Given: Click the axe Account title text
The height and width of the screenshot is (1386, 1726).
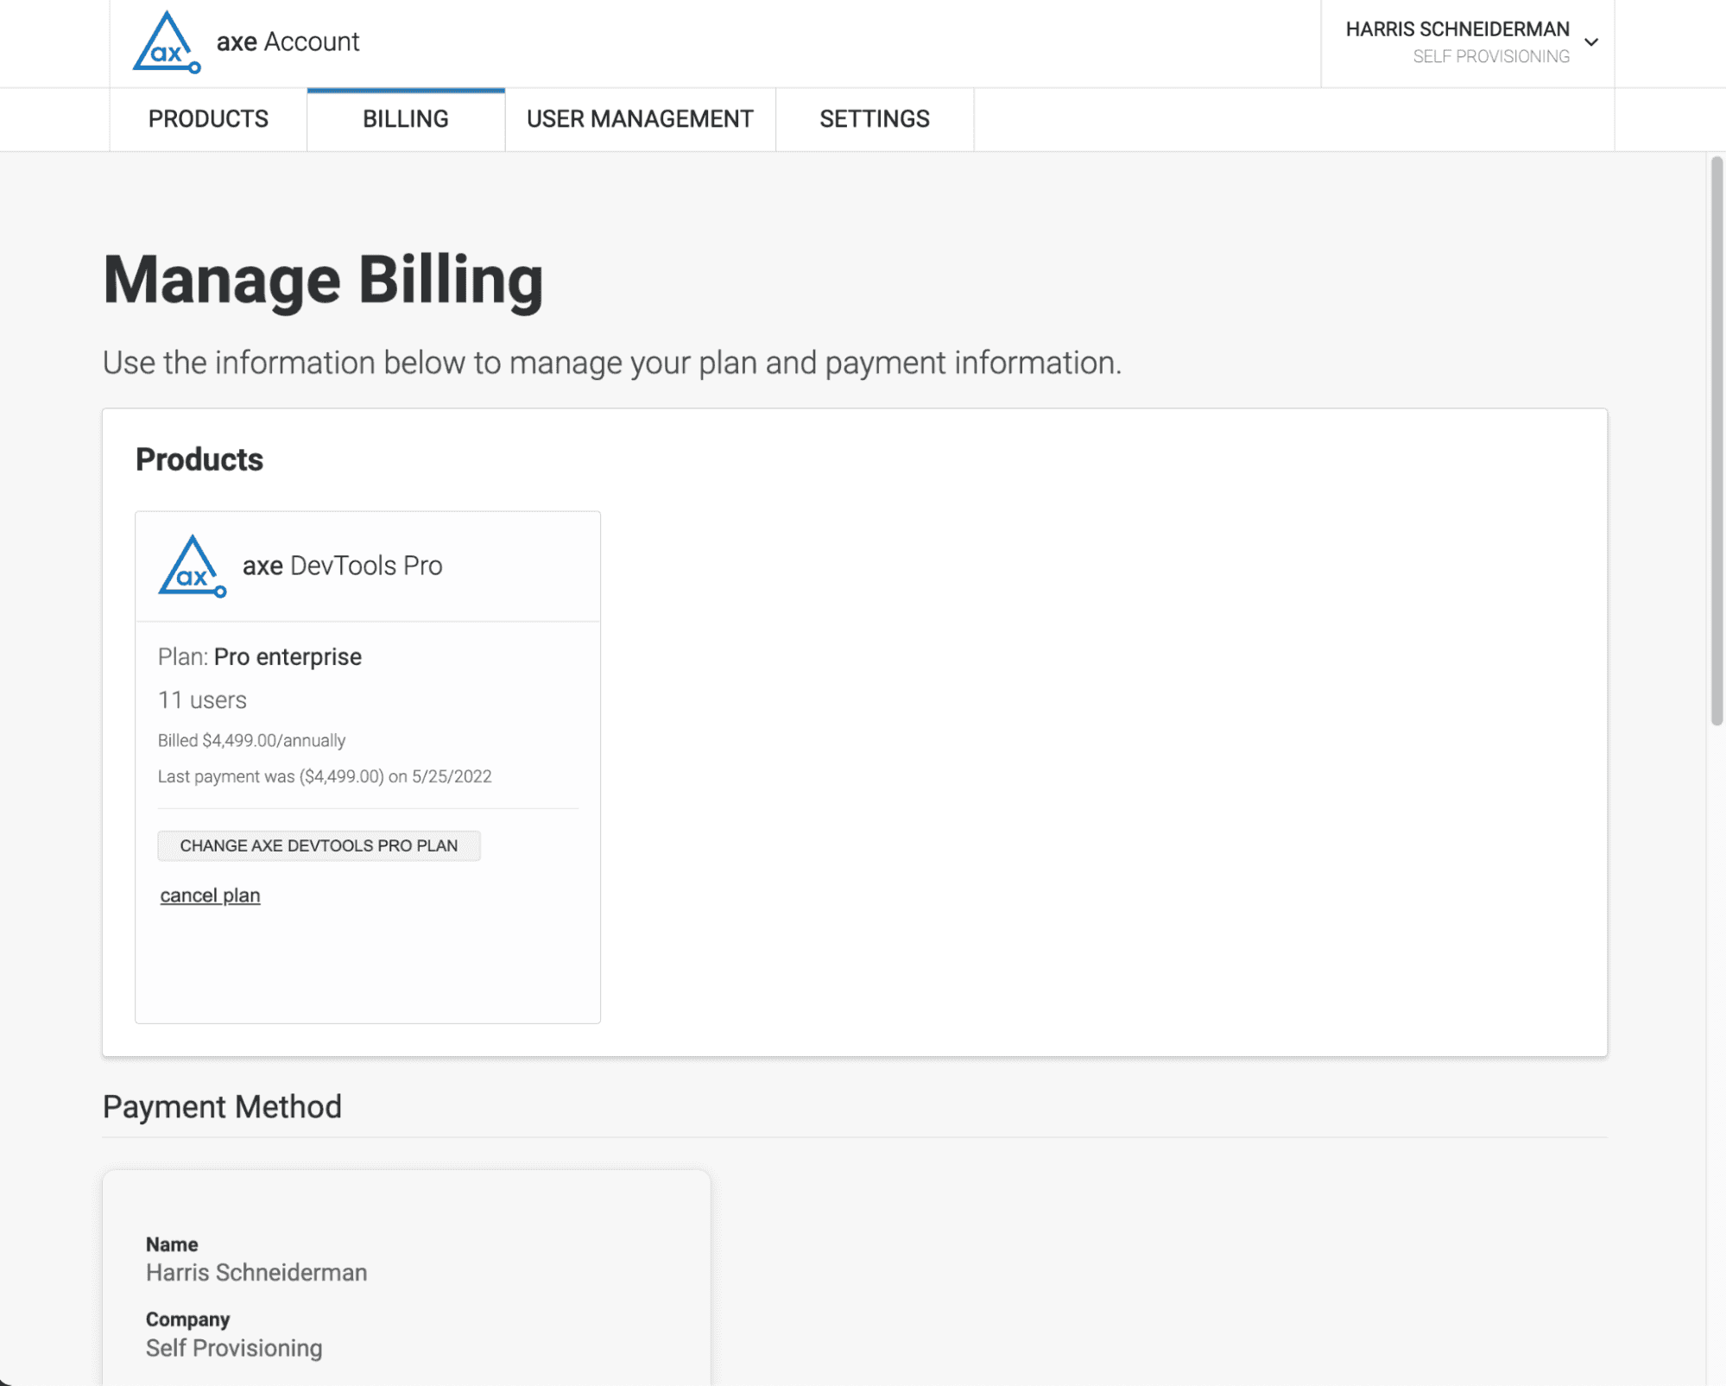Looking at the screenshot, I should click(x=288, y=41).
